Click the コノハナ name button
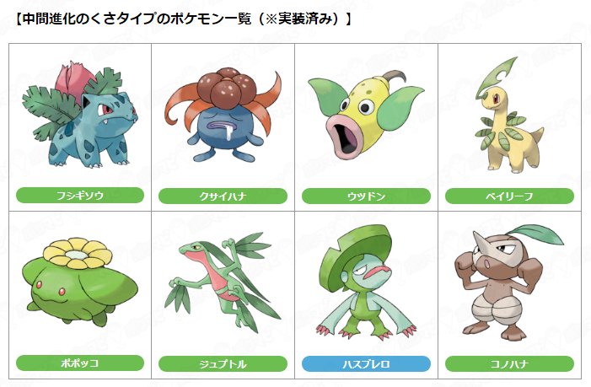Screen dimensions: 591x387 coord(509,364)
